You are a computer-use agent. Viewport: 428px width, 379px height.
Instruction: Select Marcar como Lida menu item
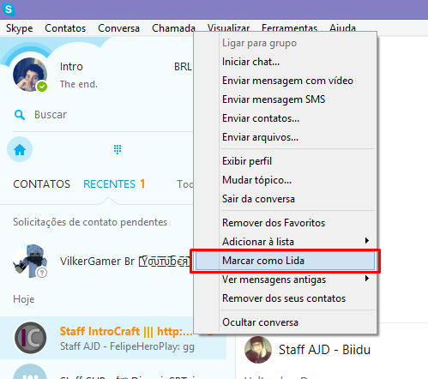(286, 261)
